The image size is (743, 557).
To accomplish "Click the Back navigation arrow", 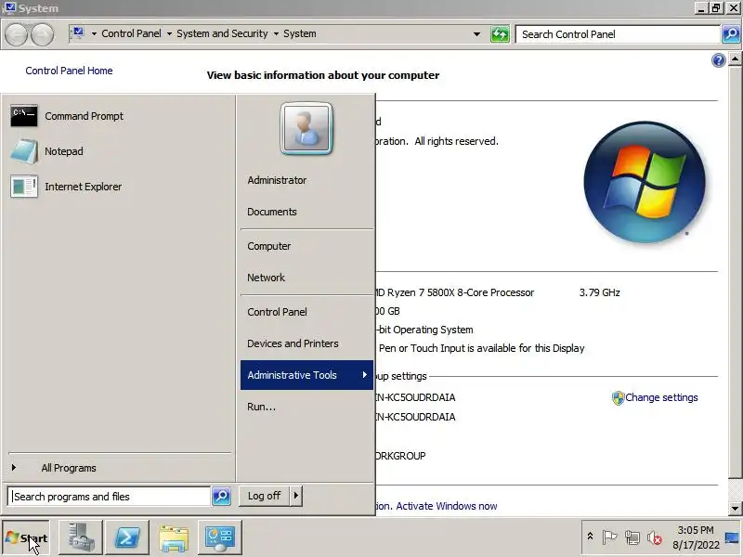I will (16, 34).
